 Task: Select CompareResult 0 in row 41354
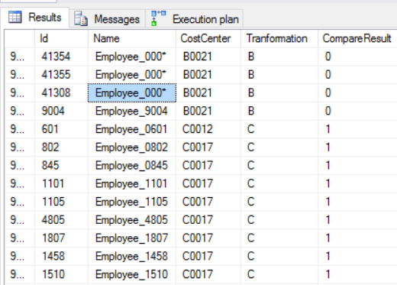pos(357,57)
